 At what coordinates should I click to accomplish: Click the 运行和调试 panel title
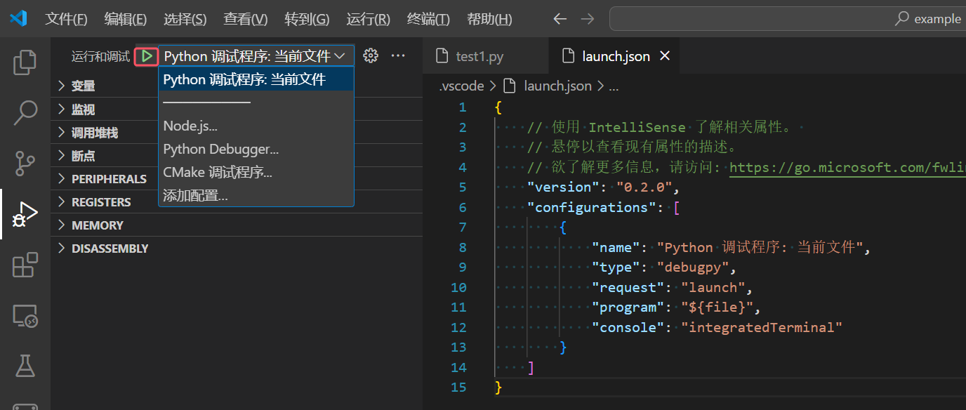click(100, 56)
